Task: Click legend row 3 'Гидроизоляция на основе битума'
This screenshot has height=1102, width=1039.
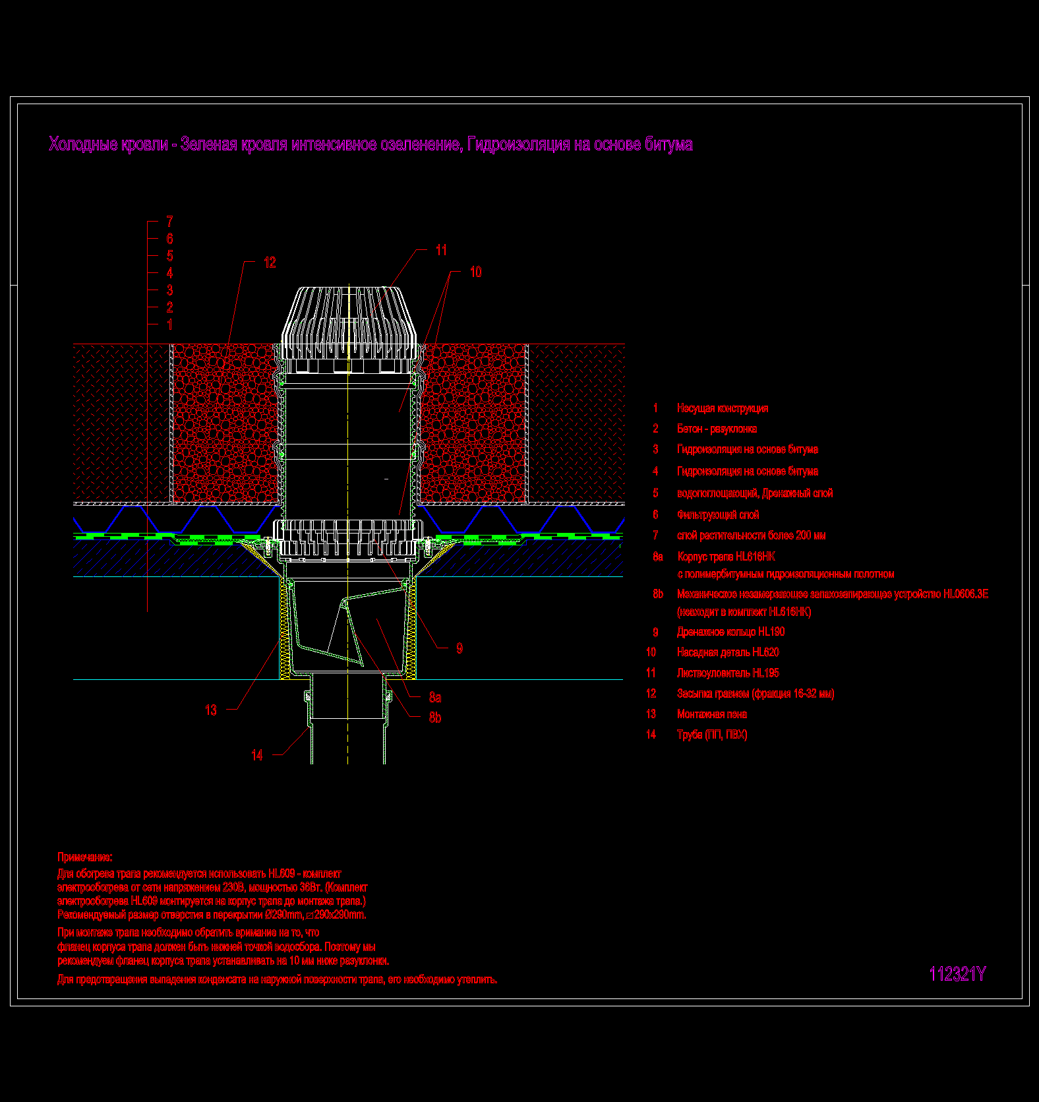Action: coord(748,449)
